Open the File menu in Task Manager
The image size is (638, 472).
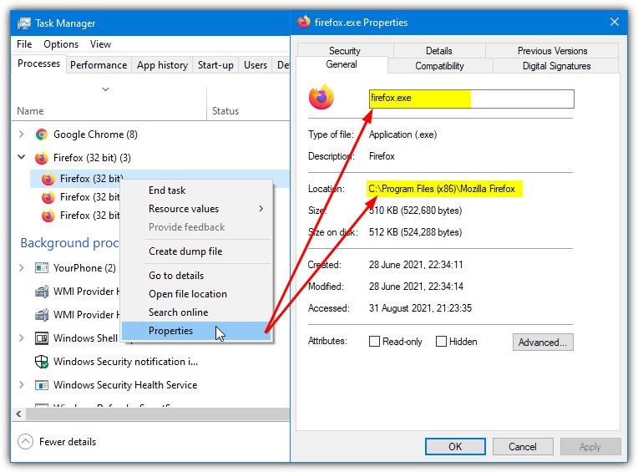click(24, 44)
